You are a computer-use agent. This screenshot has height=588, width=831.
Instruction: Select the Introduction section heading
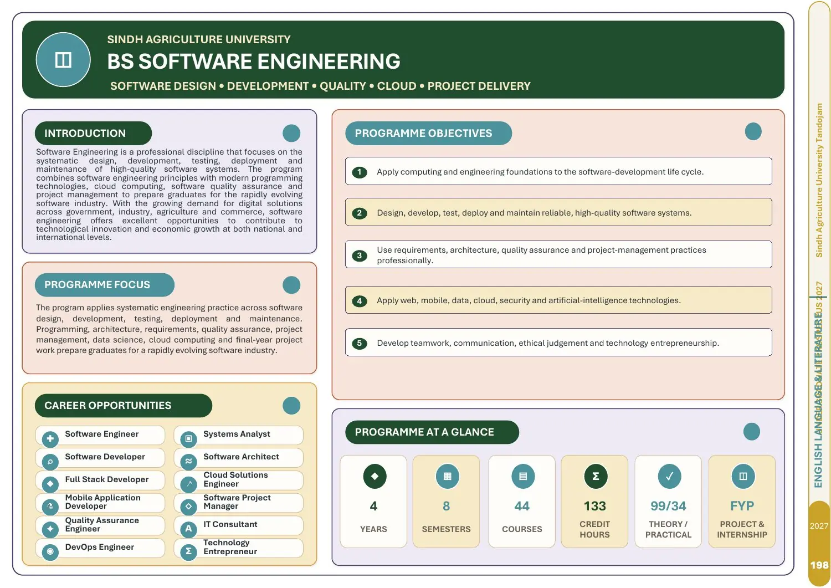(x=93, y=133)
